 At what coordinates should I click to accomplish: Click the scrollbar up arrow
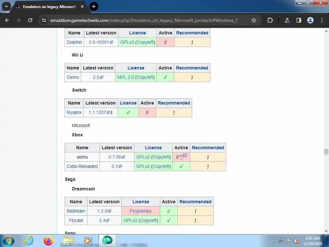[326, 31]
